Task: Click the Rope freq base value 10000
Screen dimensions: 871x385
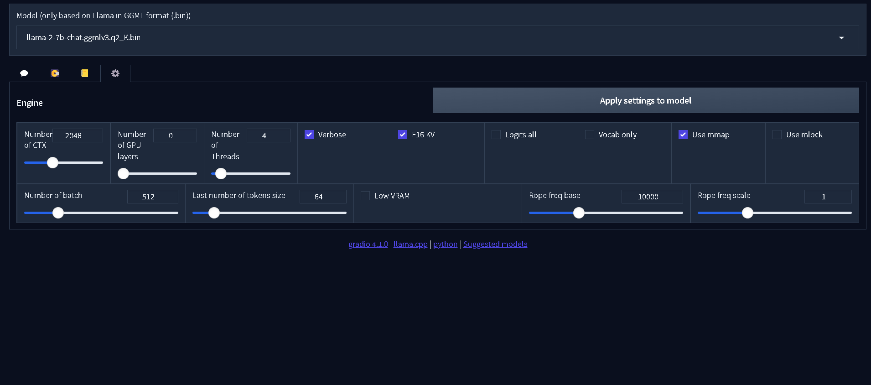Action: click(652, 197)
